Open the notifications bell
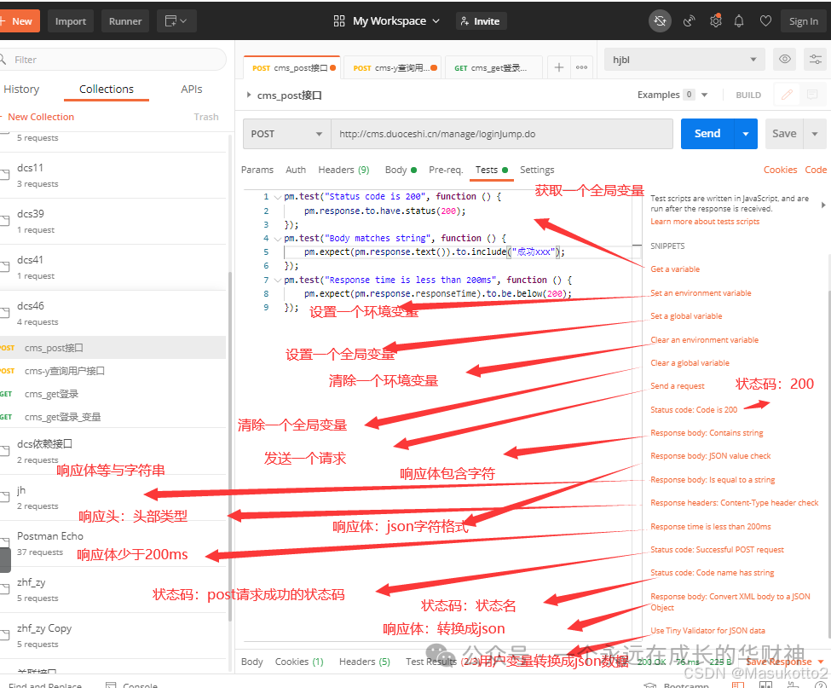The height and width of the screenshot is (688, 831). coord(739,21)
